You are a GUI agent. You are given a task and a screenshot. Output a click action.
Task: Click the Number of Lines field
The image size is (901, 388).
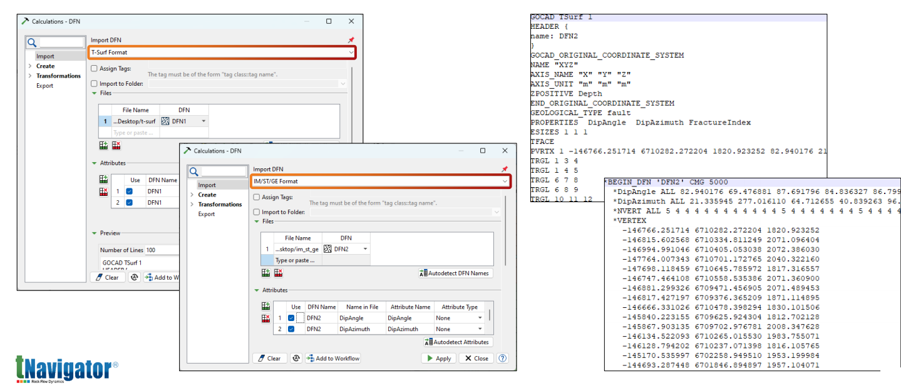(161, 250)
